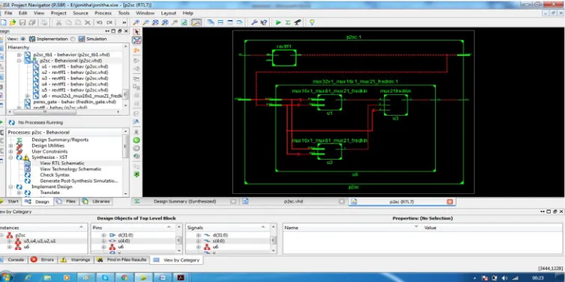Expand the s(4:0) entry in Signals list
565x282 pixels.
coord(198,241)
